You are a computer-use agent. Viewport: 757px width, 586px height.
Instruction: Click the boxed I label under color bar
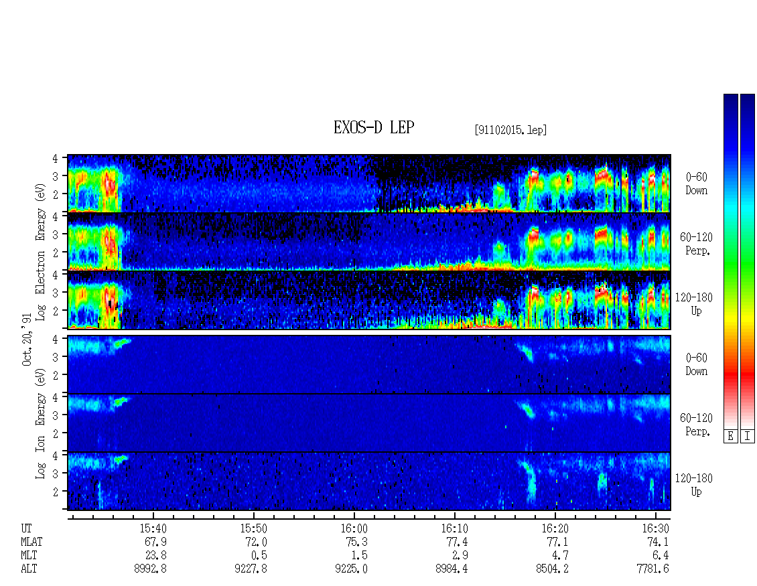pyautogui.click(x=748, y=436)
